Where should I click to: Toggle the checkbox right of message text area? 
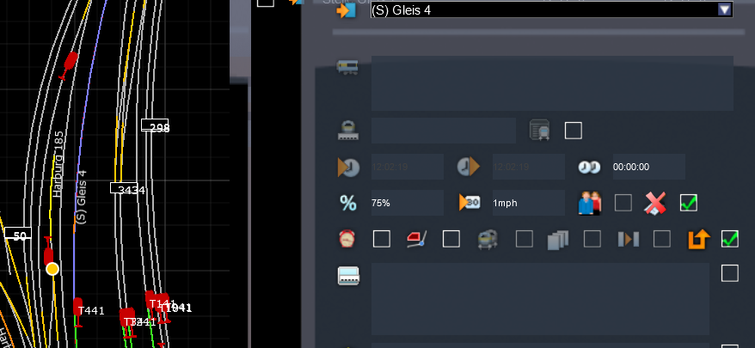point(730,273)
